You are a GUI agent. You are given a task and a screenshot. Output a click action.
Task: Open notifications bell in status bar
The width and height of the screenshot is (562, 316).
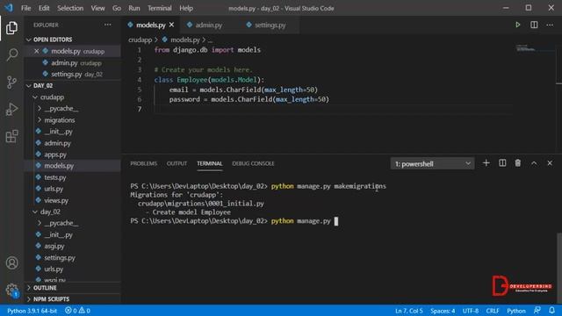pos(552,311)
